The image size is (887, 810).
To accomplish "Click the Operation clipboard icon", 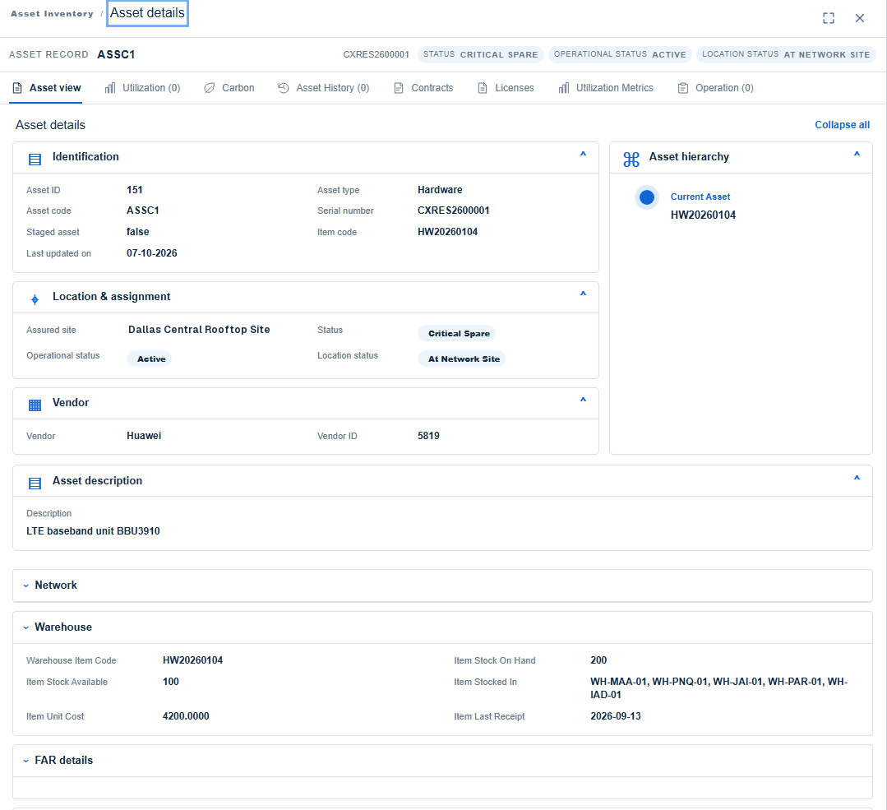I will (683, 88).
